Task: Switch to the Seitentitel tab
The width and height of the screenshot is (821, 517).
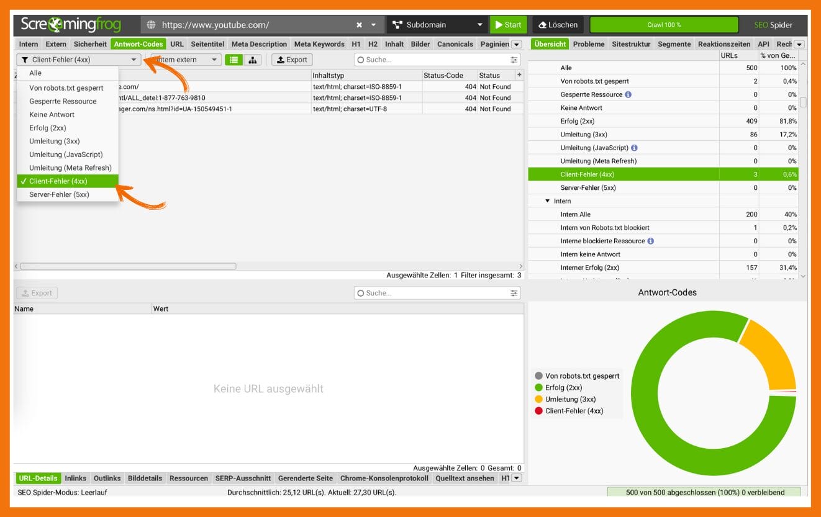Action: (x=207, y=44)
